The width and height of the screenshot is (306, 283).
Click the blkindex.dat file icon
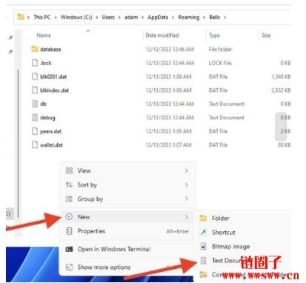click(x=35, y=90)
